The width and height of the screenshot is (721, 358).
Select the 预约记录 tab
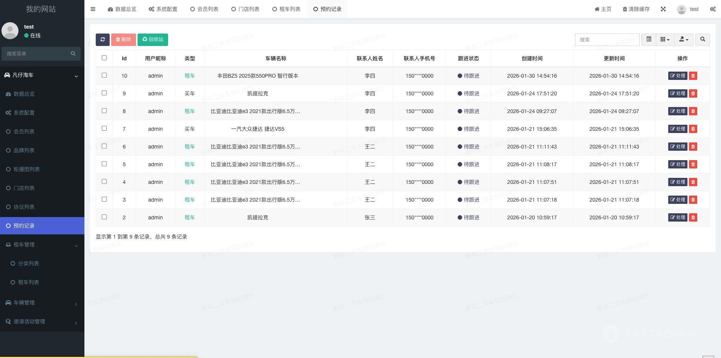click(x=327, y=9)
